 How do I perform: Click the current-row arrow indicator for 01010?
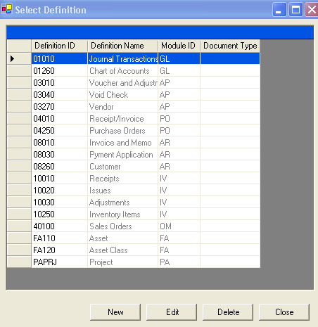12,58
